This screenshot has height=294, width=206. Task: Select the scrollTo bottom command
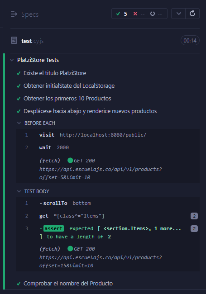[x=108, y=203]
